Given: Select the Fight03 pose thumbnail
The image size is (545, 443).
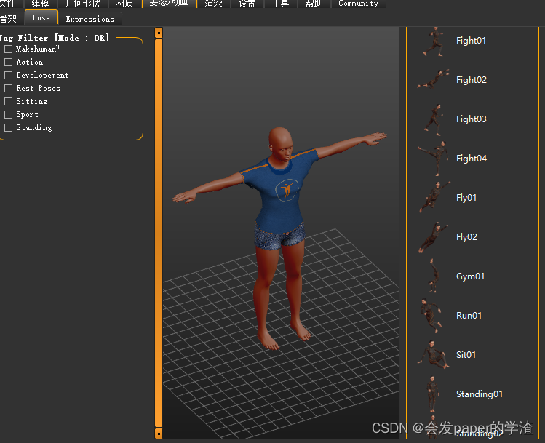Looking at the screenshot, I should click(x=433, y=119).
